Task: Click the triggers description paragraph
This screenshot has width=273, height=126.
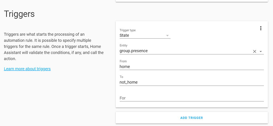Action: [54, 46]
